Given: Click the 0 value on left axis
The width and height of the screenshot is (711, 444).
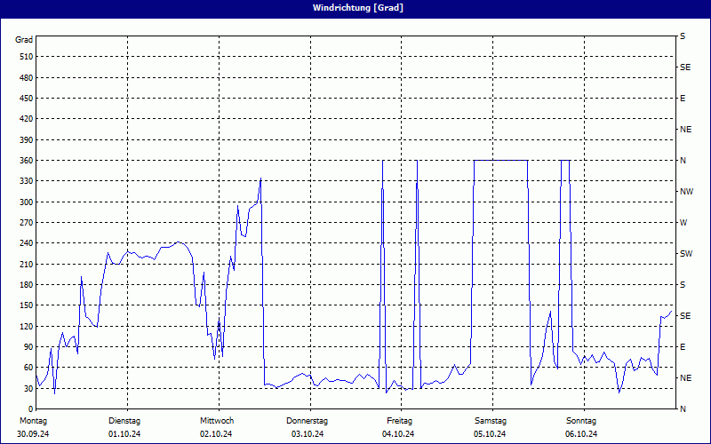Looking at the screenshot, I should pyautogui.click(x=30, y=409).
